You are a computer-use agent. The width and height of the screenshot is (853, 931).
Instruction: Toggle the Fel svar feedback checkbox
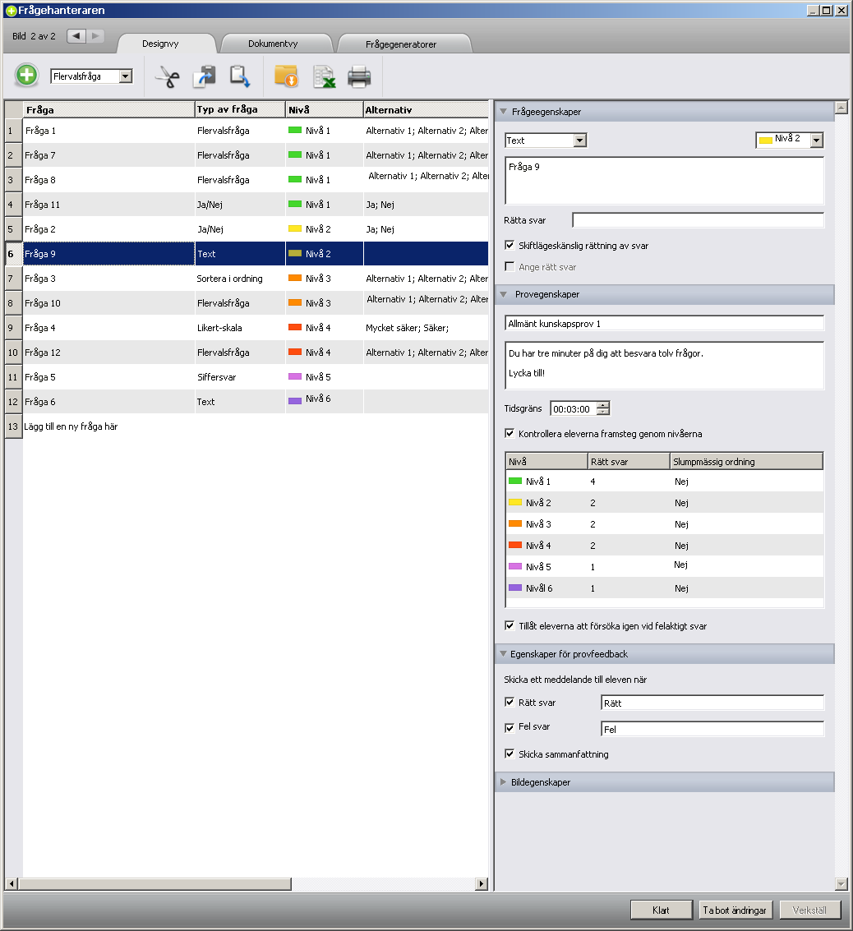[509, 726]
